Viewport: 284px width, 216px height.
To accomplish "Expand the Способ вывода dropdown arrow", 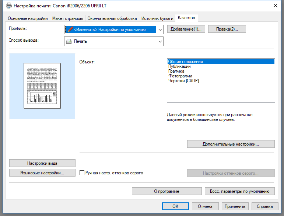I will (160, 42).
